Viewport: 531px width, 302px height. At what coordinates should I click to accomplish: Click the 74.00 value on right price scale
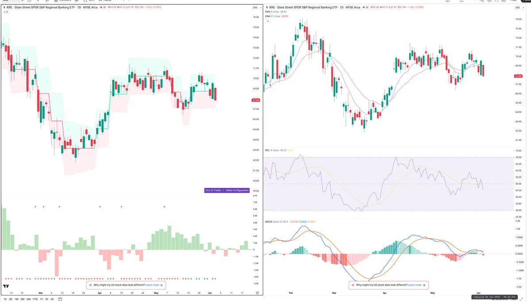pos(519,19)
